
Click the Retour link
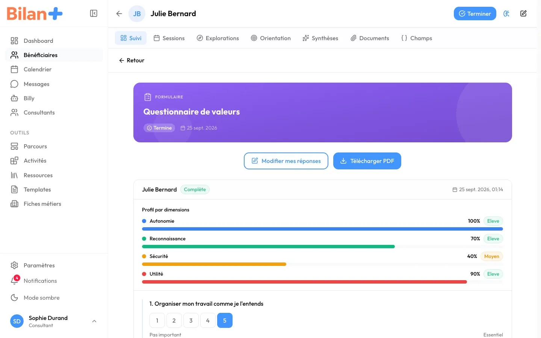[x=131, y=60]
